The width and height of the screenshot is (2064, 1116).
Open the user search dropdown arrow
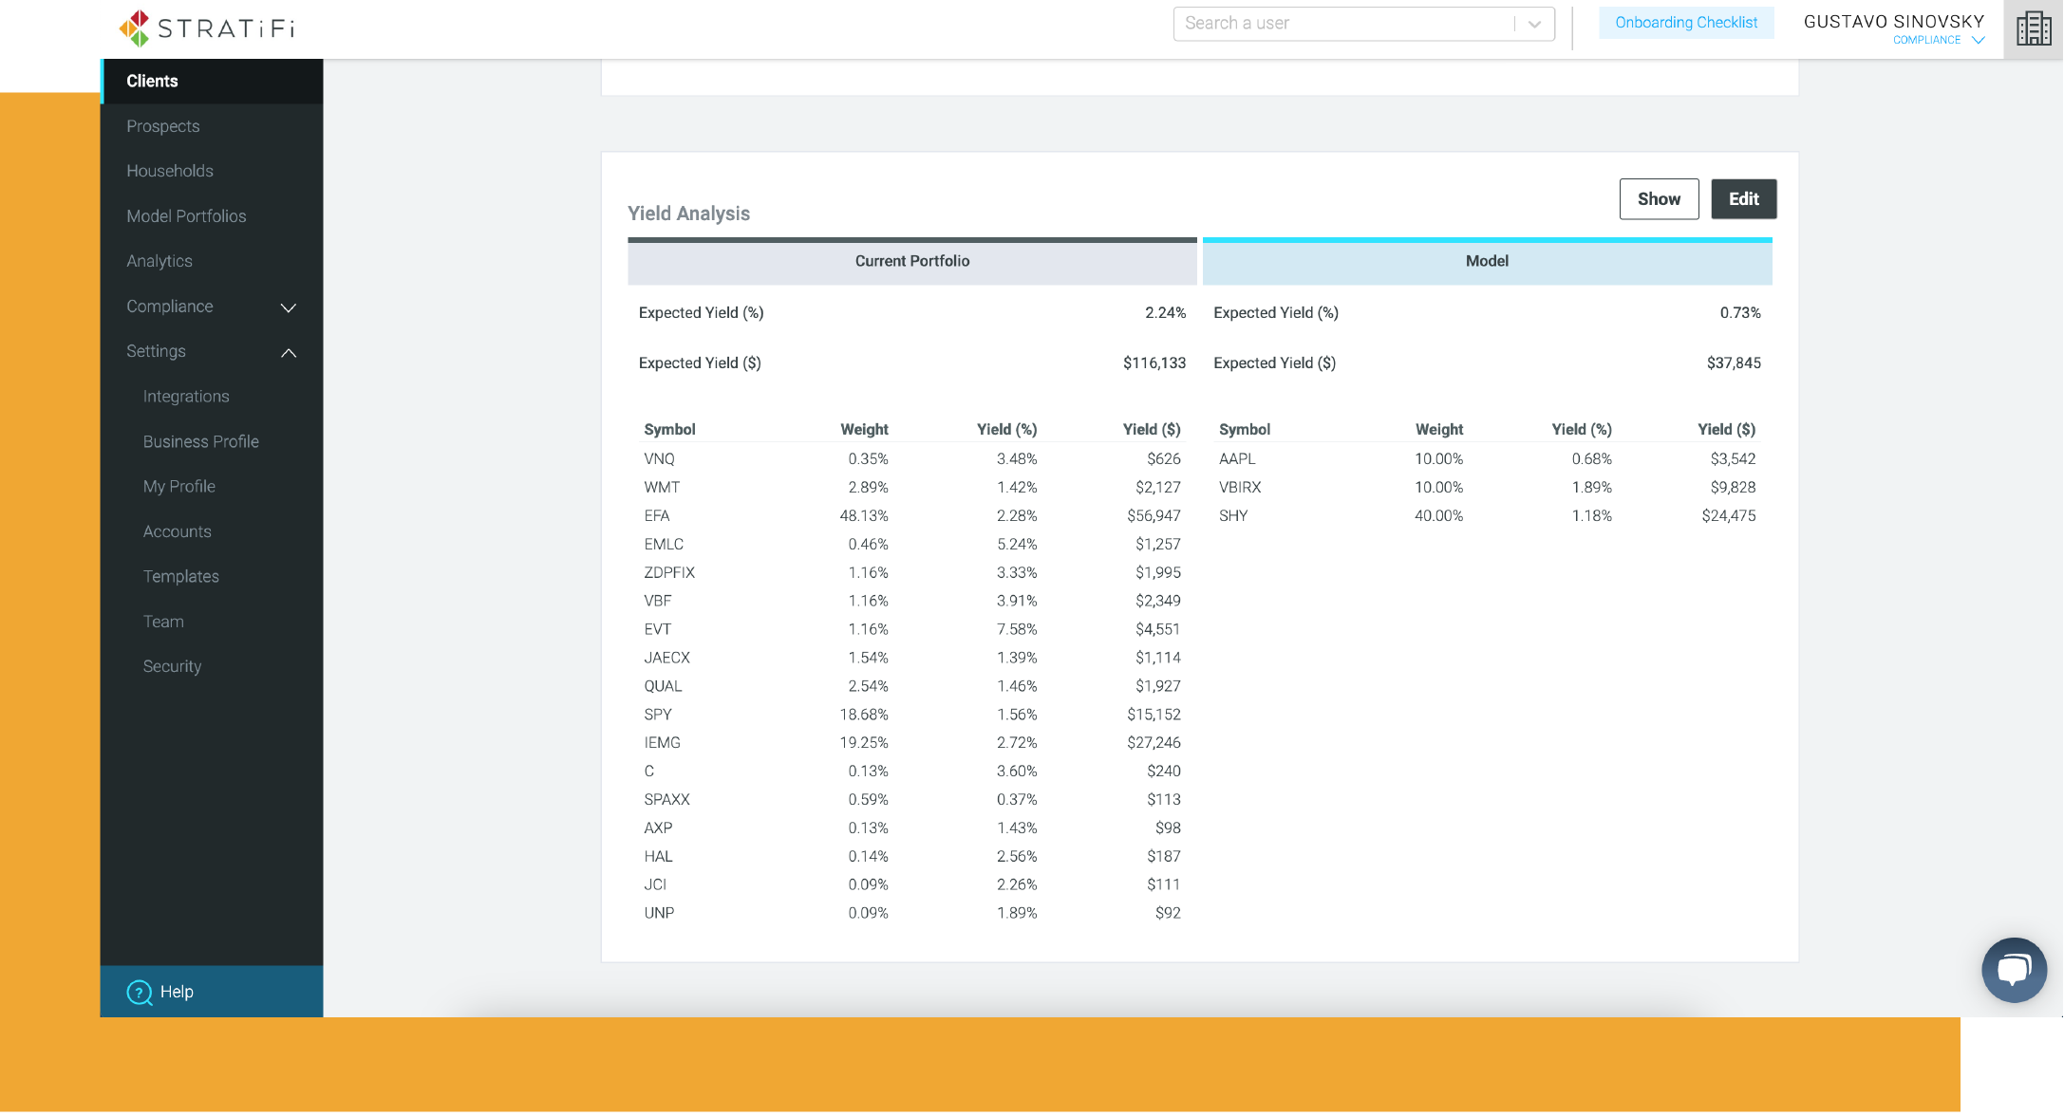tap(1534, 24)
